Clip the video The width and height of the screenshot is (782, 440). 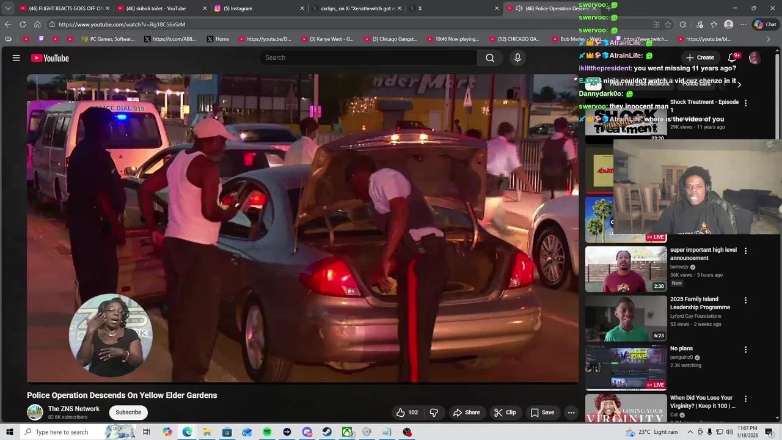505,413
